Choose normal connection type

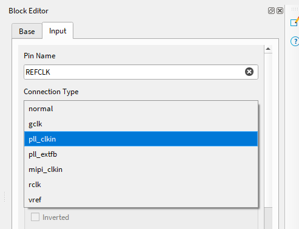click(141, 109)
